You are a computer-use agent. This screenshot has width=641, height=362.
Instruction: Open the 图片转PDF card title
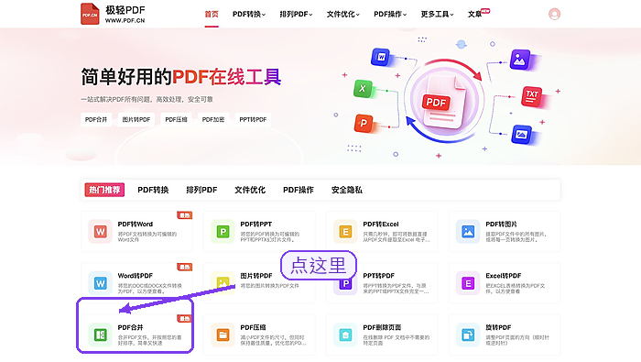[x=256, y=276]
